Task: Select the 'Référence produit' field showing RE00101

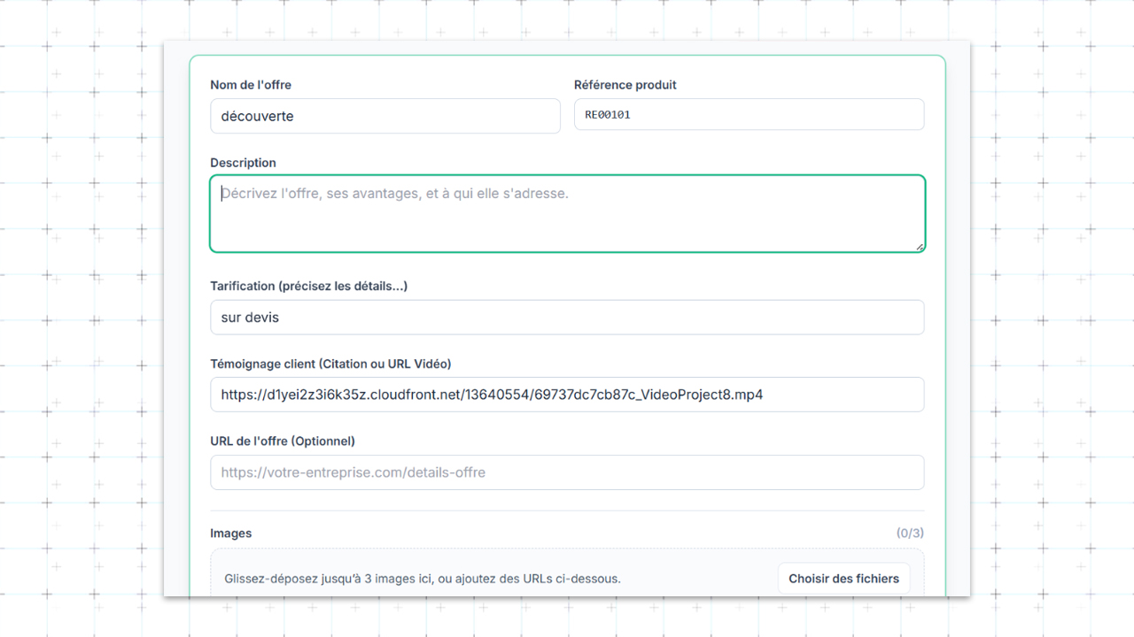Action: [750, 114]
